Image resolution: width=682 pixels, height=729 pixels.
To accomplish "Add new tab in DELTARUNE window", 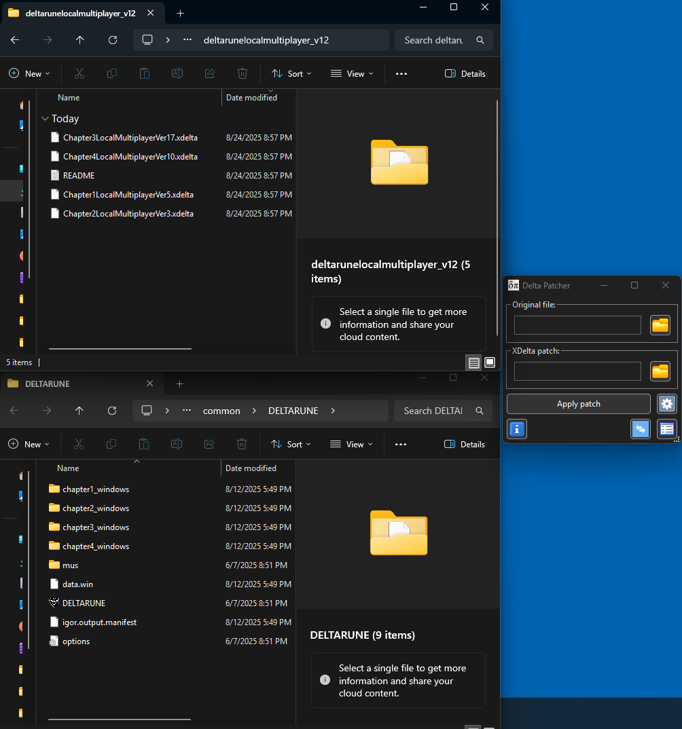I will click(179, 384).
